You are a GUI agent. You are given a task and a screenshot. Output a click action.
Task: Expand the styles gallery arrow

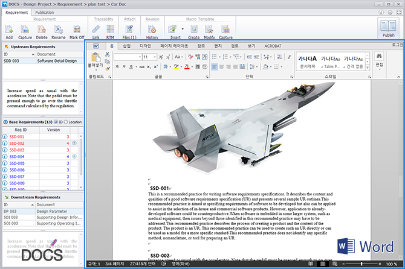point(368,68)
